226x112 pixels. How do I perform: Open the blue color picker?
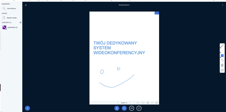point(222,56)
